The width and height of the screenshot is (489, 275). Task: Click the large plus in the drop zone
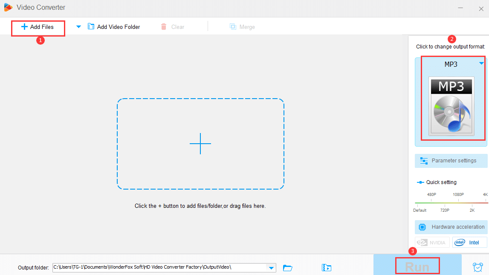tap(200, 143)
